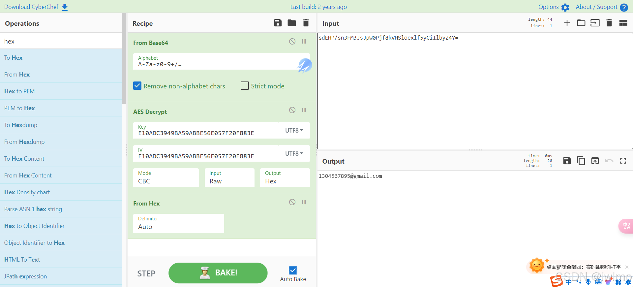This screenshot has height=287, width=633.
Task: Disable the From Hex operation
Action: coord(292,202)
